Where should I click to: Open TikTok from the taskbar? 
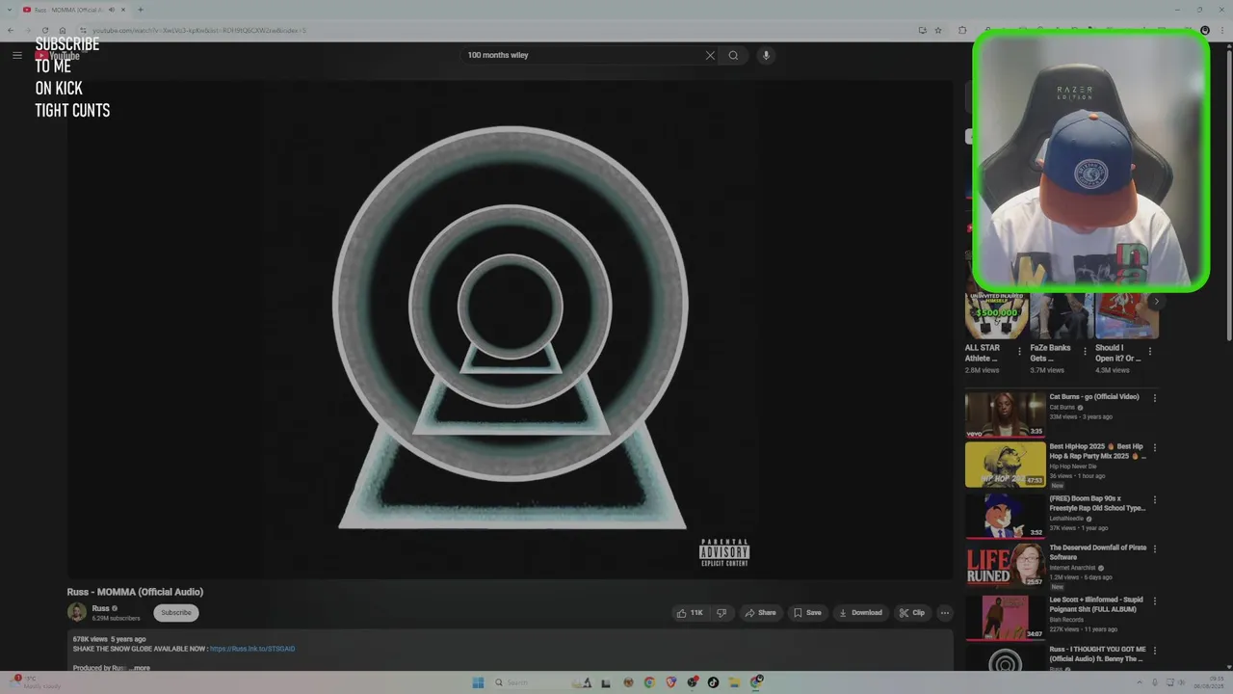pos(713,682)
